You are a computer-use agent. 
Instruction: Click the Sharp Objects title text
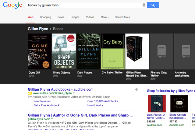coord(62,72)
